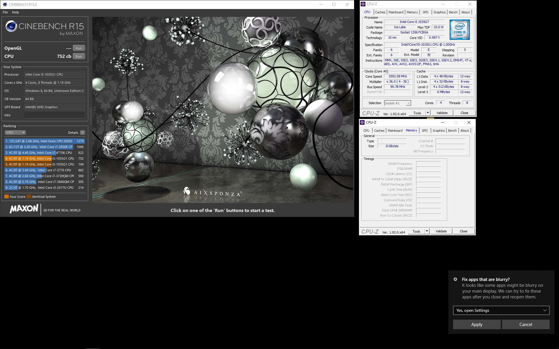Open About tab in lower CPU-Z window
This screenshot has height=349, width=559.
465,131
